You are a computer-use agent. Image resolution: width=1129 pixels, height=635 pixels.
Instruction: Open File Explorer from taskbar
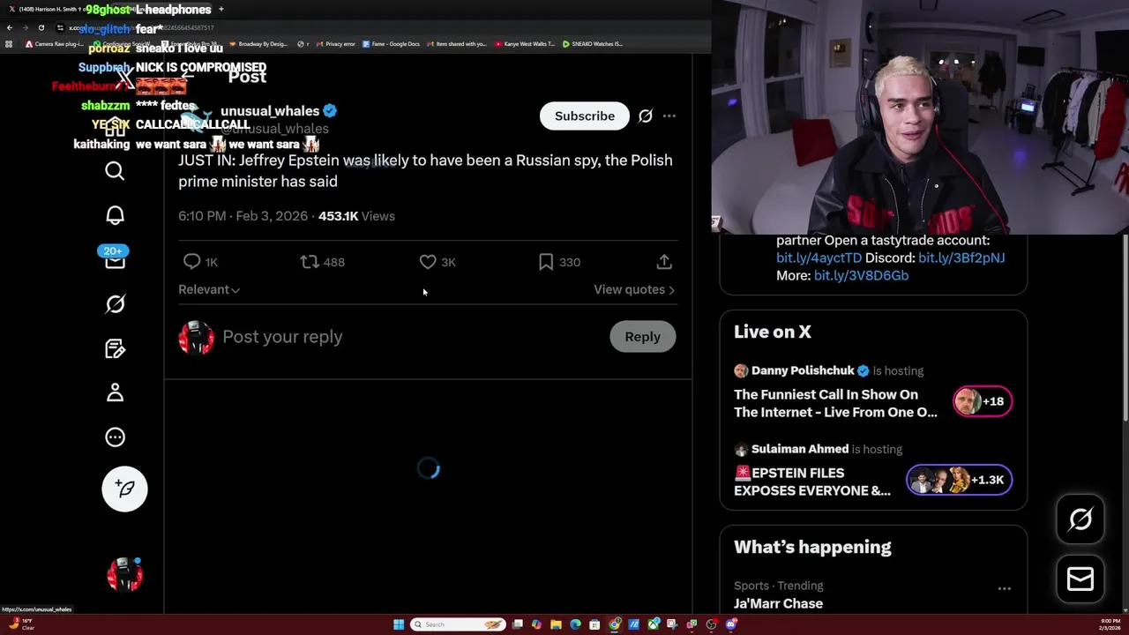(556, 624)
